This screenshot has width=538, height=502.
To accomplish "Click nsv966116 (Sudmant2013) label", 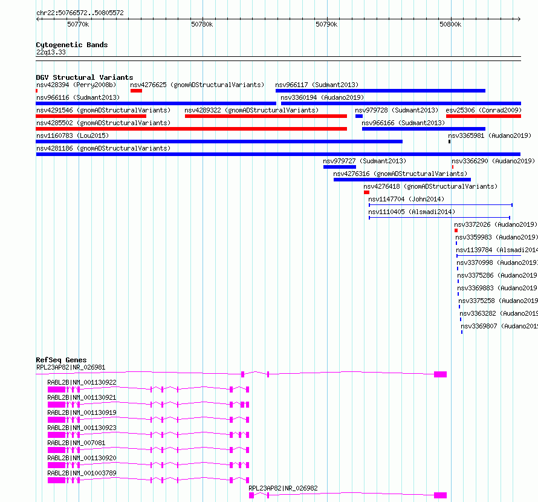I will 78,97.
